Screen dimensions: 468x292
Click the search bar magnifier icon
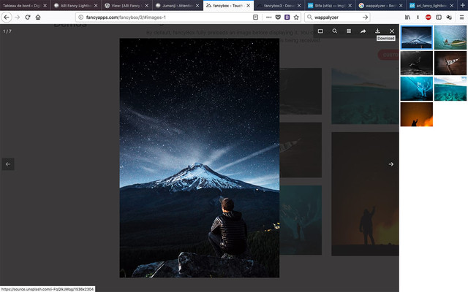[x=309, y=18]
